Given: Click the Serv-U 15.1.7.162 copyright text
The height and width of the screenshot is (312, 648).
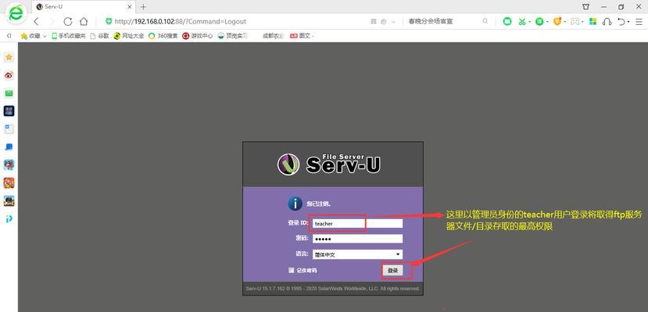Looking at the screenshot, I should coord(333,289).
